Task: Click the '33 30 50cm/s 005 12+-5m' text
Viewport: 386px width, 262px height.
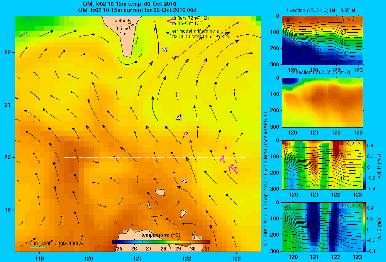Action: pyautogui.click(x=200, y=37)
